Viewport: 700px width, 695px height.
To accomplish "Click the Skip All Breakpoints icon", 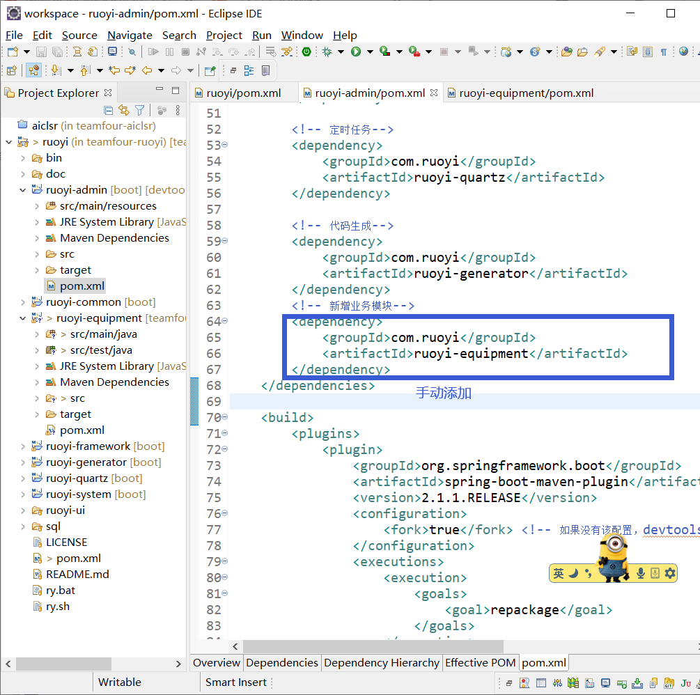I will (x=132, y=52).
